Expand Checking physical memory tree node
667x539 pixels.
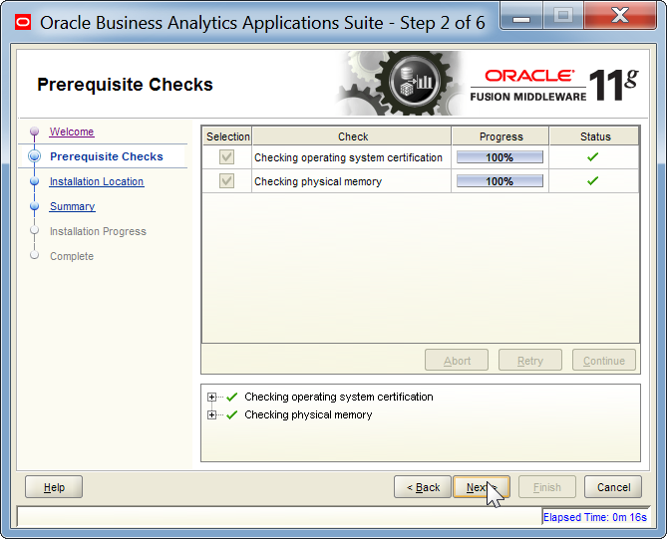pos(211,414)
